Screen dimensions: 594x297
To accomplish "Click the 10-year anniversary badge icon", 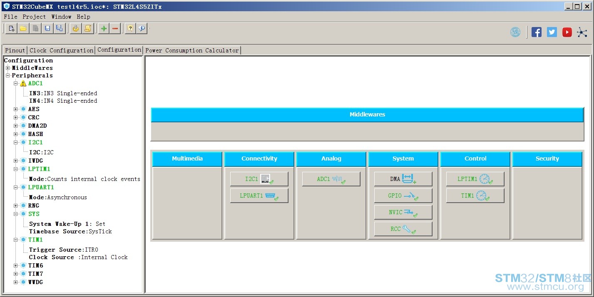I will click(x=515, y=32).
